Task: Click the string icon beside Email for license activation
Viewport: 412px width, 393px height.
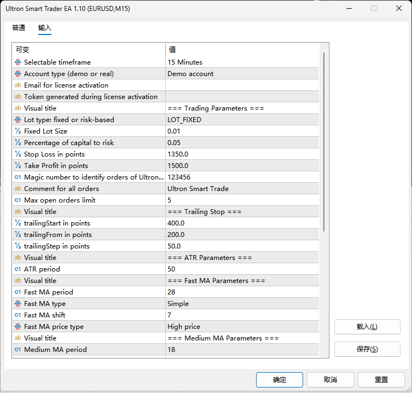Action: coord(18,85)
